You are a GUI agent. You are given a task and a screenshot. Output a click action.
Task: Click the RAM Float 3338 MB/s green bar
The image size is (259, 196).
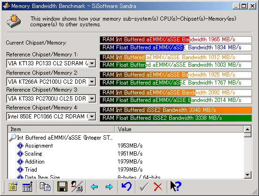176,118
